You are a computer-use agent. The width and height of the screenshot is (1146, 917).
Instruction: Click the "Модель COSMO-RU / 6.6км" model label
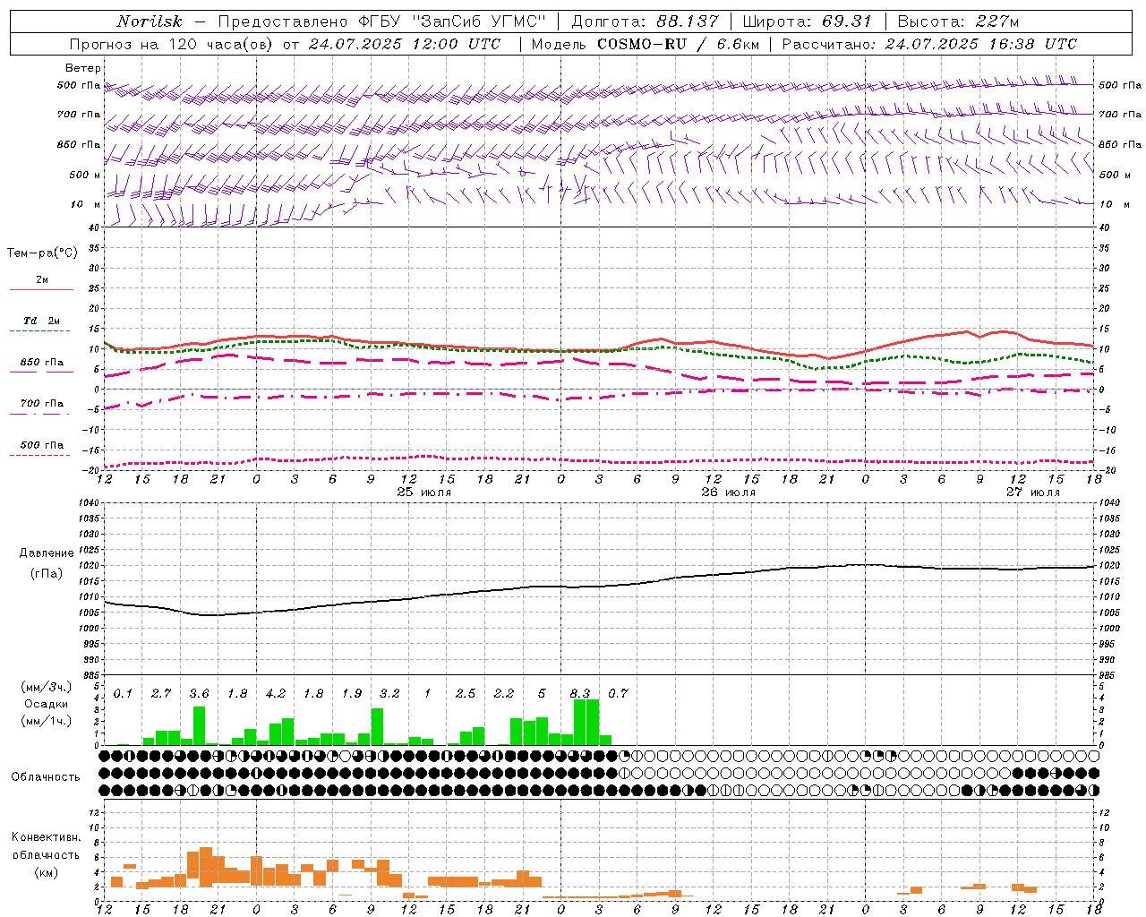(645, 44)
